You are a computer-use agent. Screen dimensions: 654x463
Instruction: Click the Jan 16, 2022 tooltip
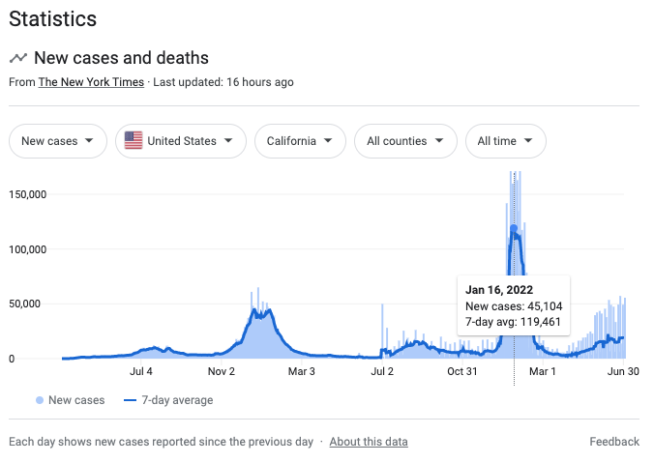[x=513, y=305]
